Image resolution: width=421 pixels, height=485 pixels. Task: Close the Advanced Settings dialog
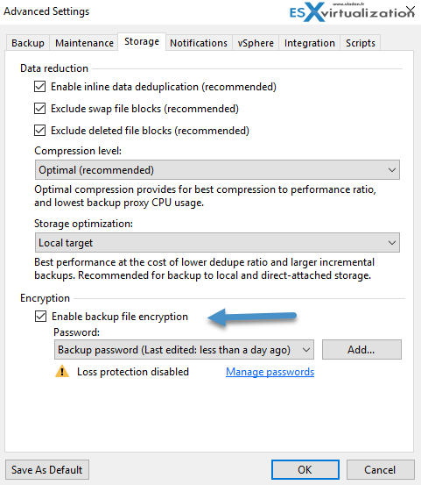[x=410, y=11]
